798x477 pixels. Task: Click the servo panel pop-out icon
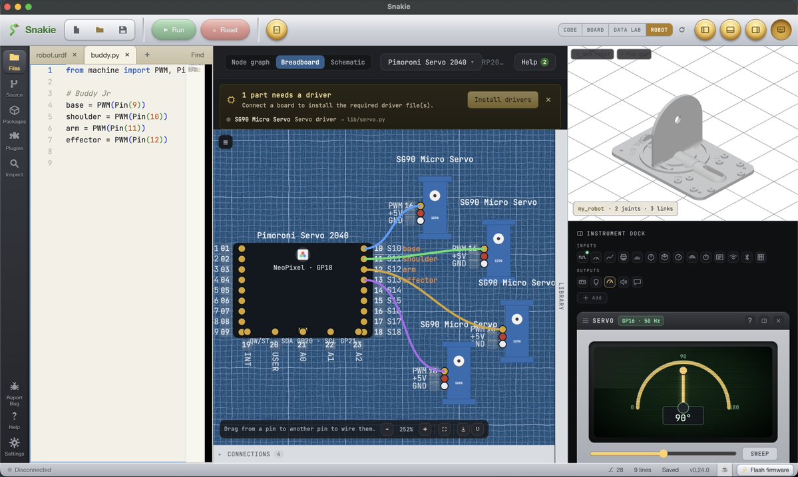[x=764, y=321]
